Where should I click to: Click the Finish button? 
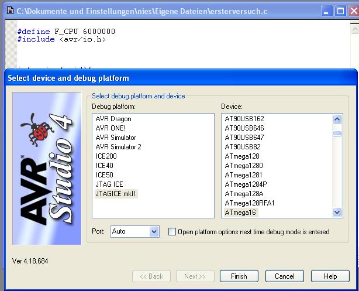[x=239, y=276]
